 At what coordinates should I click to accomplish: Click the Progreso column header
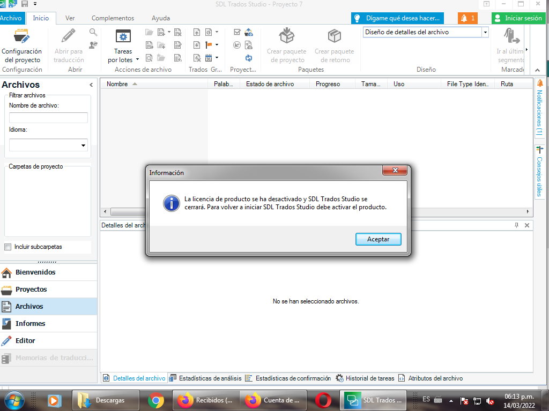pos(332,84)
